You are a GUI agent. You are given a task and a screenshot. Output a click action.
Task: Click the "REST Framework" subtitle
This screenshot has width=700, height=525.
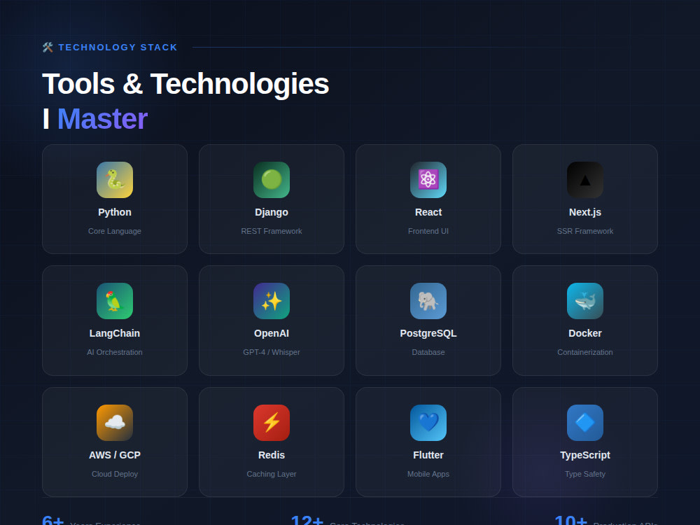click(272, 231)
